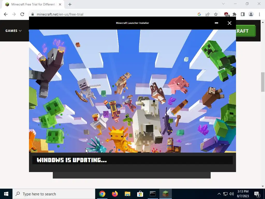The height and width of the screenshot is (199, 265).
Task: Show hidden system tray icons
Action: click(x=219, y=194)
